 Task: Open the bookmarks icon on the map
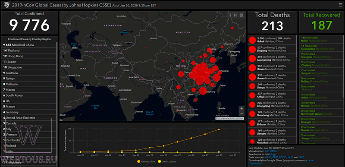tap(229, 15)
